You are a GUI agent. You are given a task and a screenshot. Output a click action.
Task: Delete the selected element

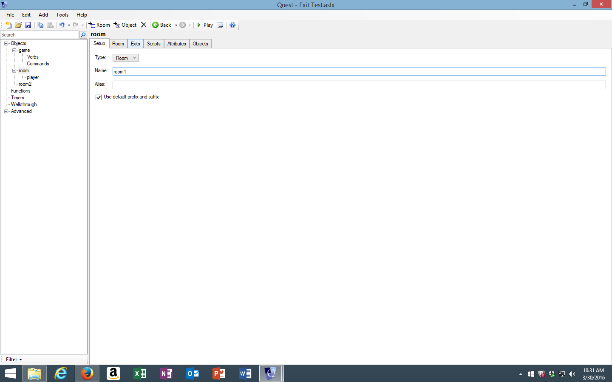tap(143, 25)
